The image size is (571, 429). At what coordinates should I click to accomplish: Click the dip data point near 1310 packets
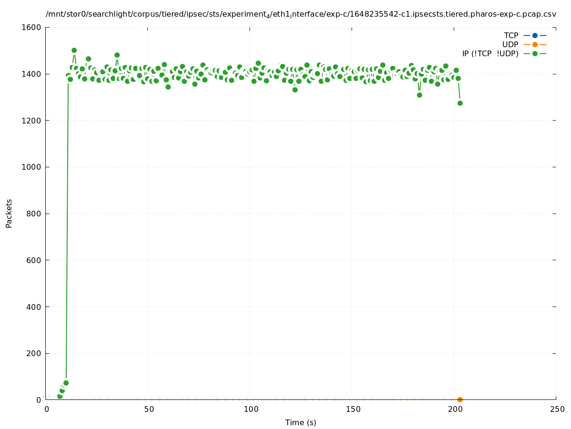[419, 95]
